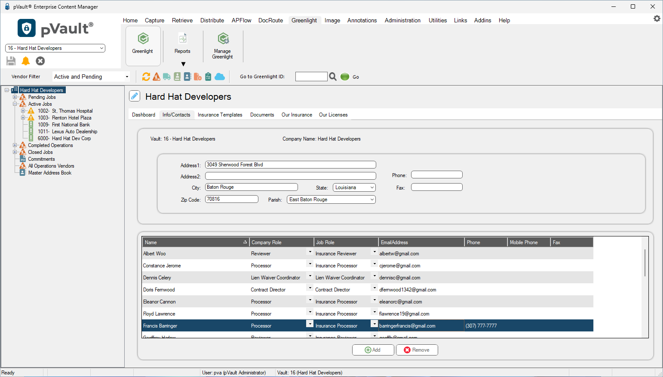Expand the Completed Operations node
Image resolution: width=663 pixels, height=377 pixels.
(15, 145)
